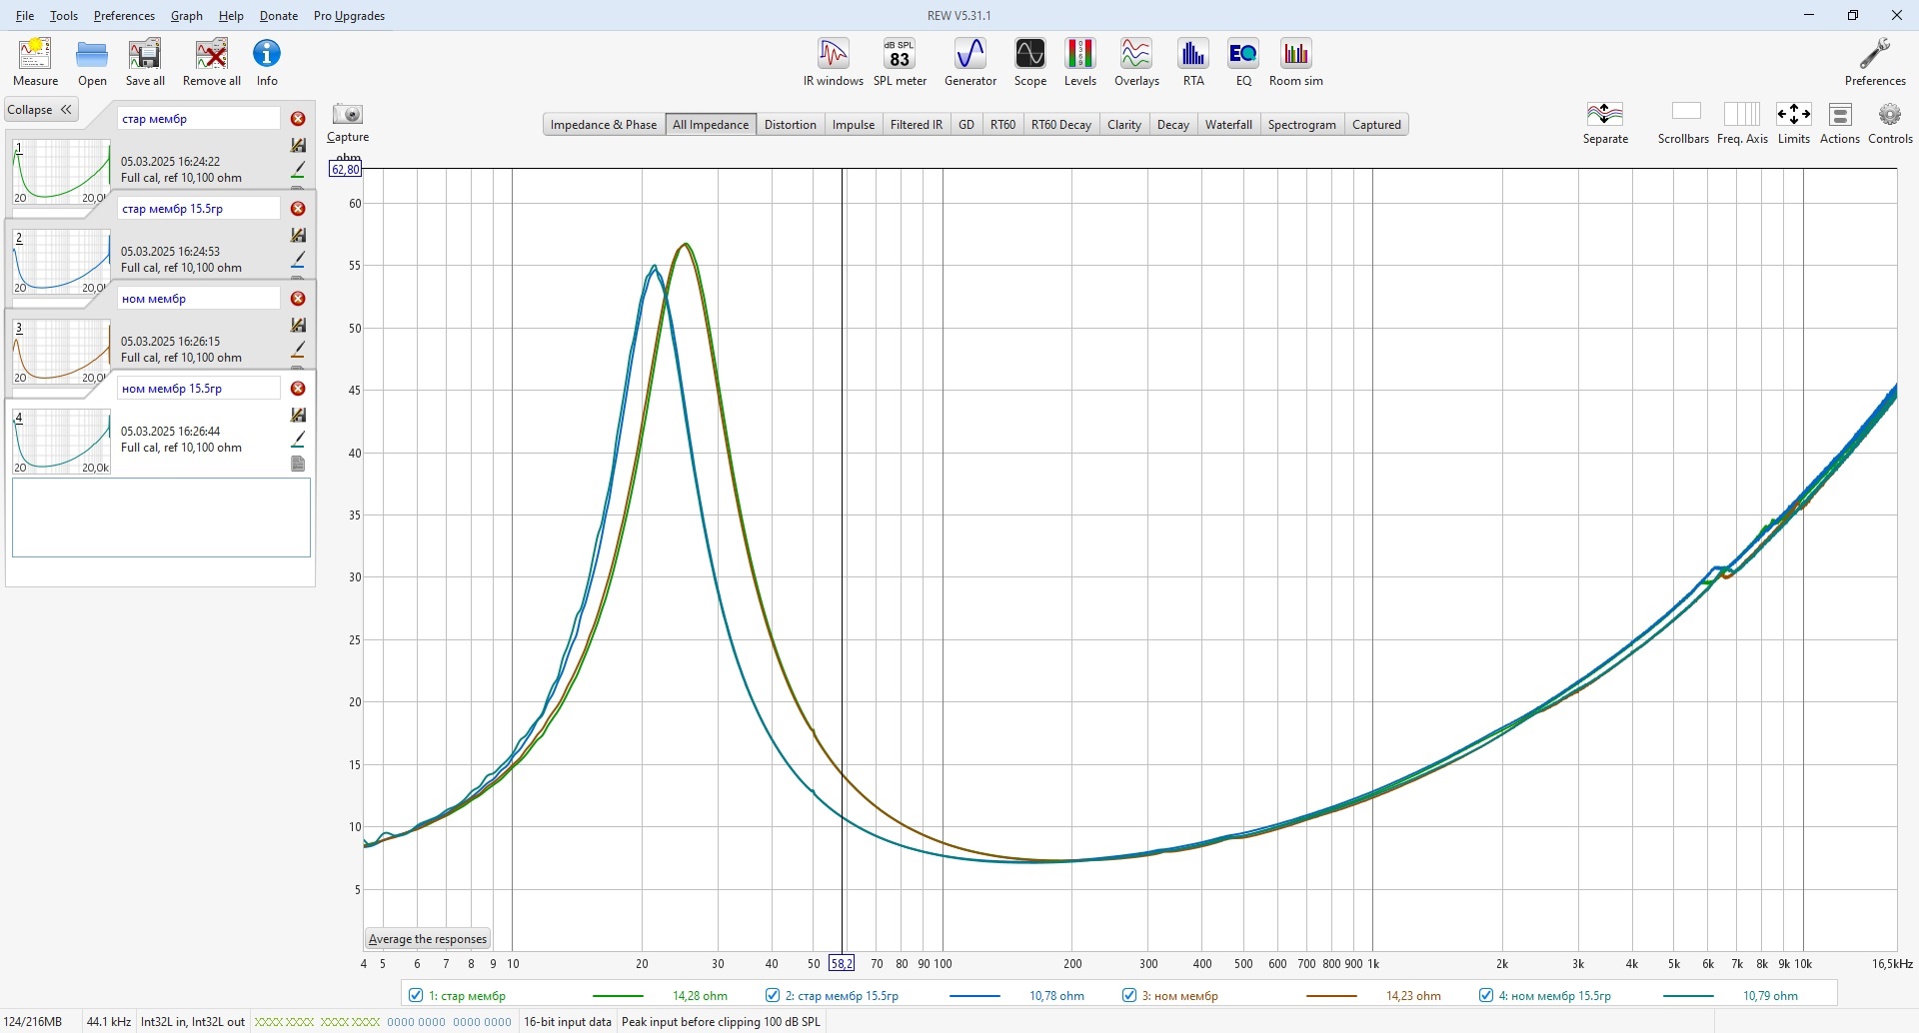The height and width of the screenshot is (1033, 1919).
Task: Switch to the Spectrogram tab
Action: pyautogui.click(x=1302, y=125)
